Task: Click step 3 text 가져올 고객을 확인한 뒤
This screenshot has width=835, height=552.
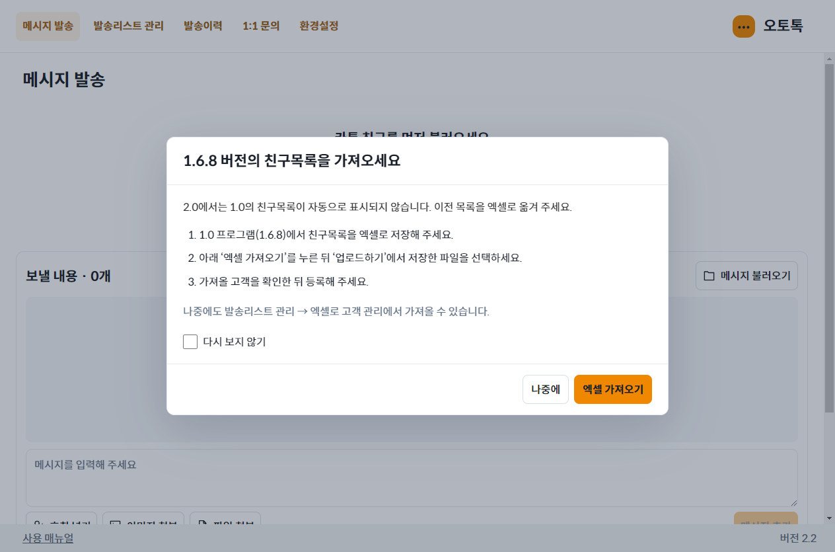Action: (x=283, y=282)
